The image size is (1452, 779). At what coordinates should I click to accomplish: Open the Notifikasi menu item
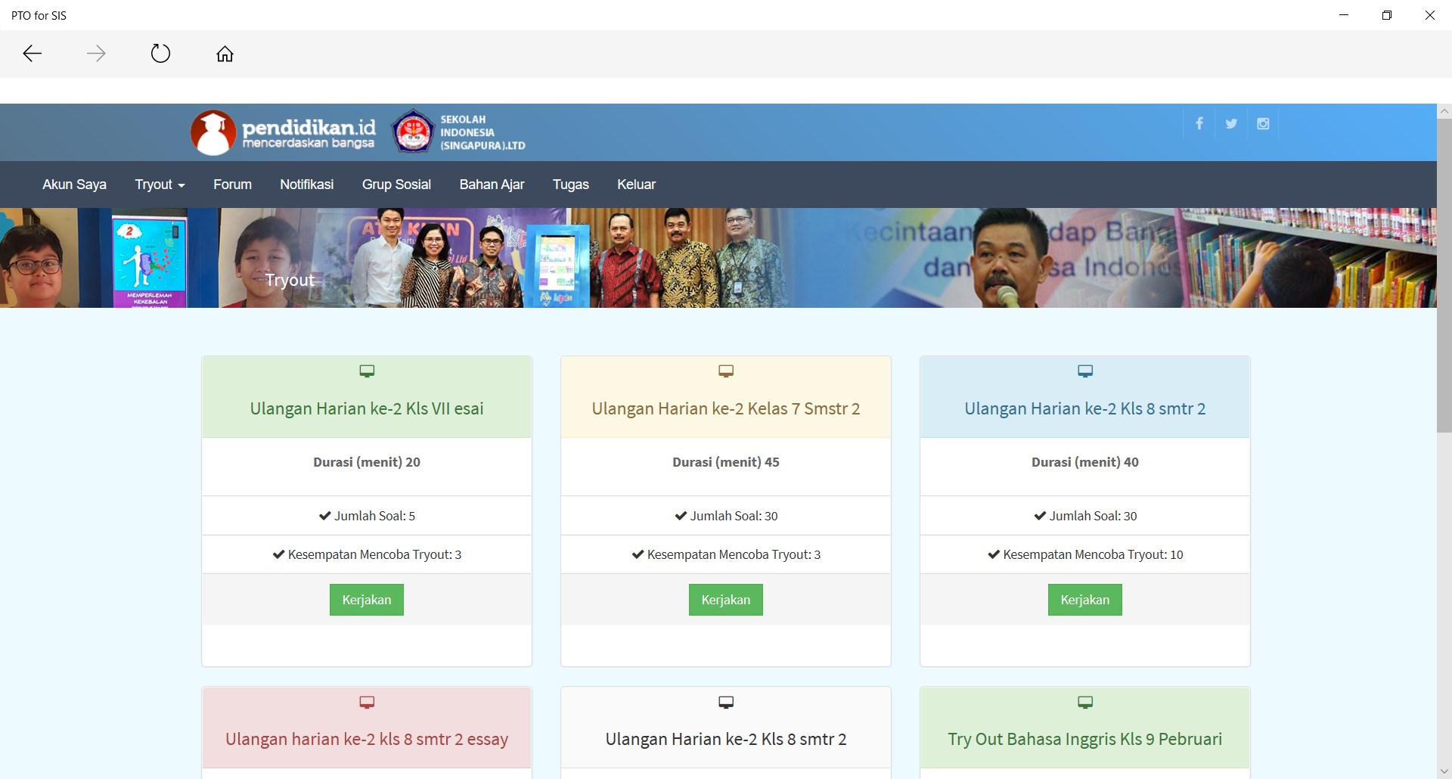click(x=306, y=185)
